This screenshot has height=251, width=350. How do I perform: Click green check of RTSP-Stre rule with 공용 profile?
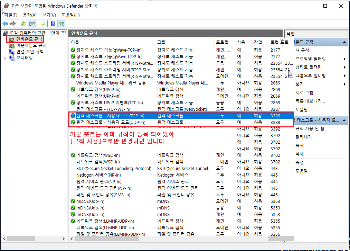pos(73,63)
